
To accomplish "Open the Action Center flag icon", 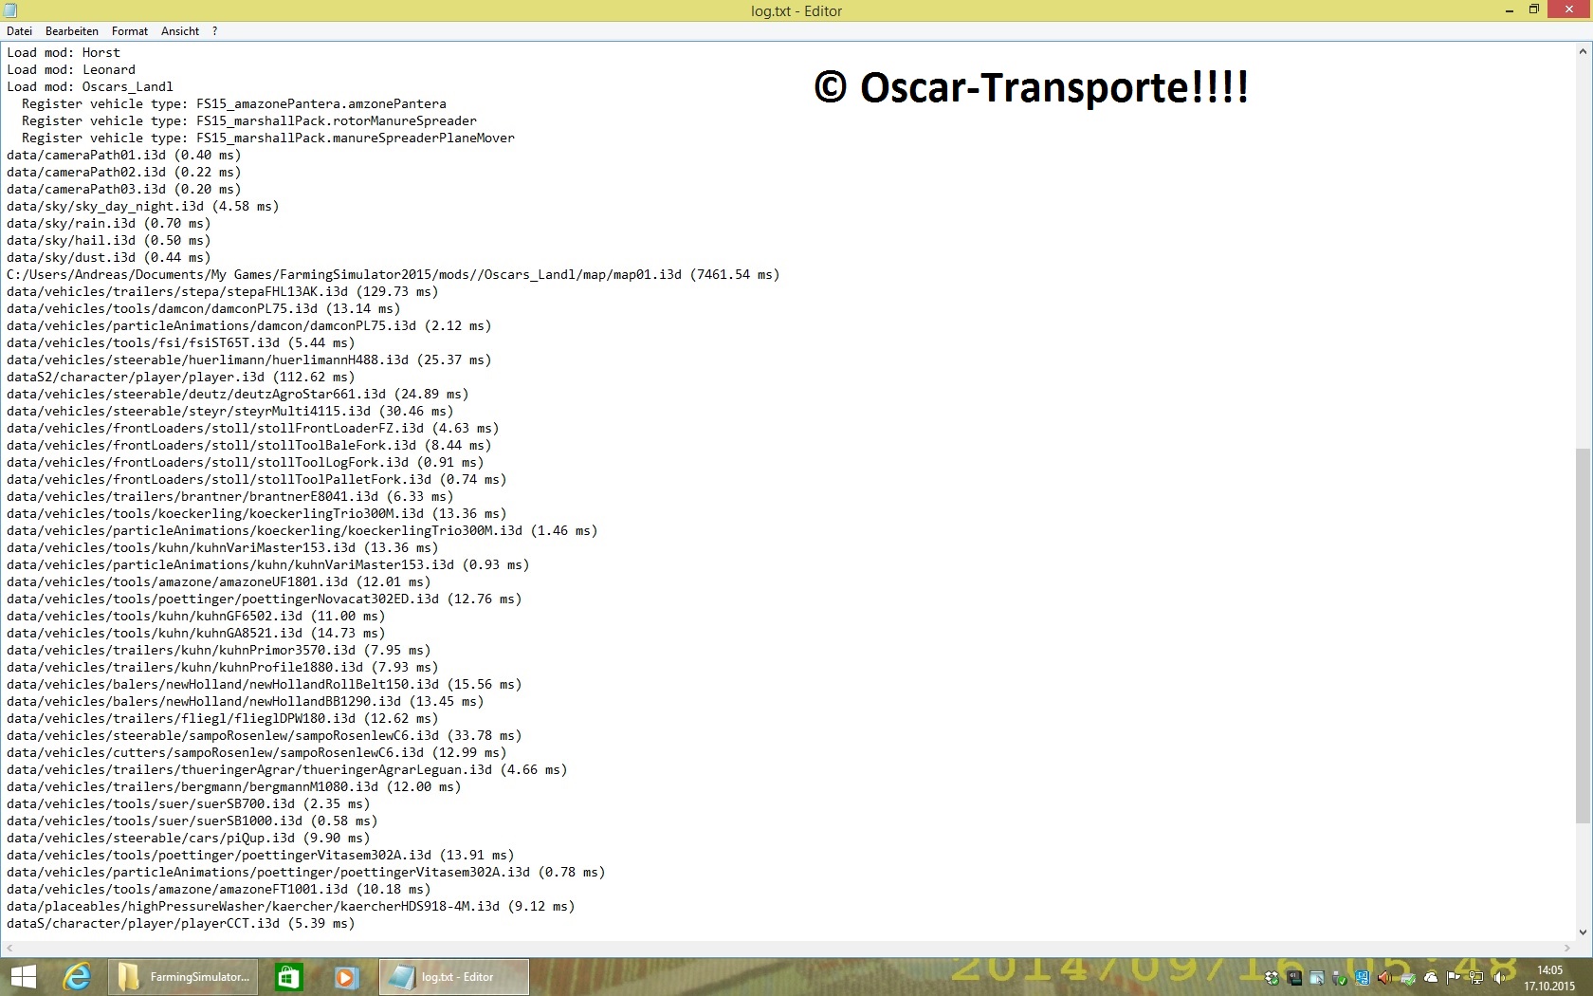I will pos(1454,978).
